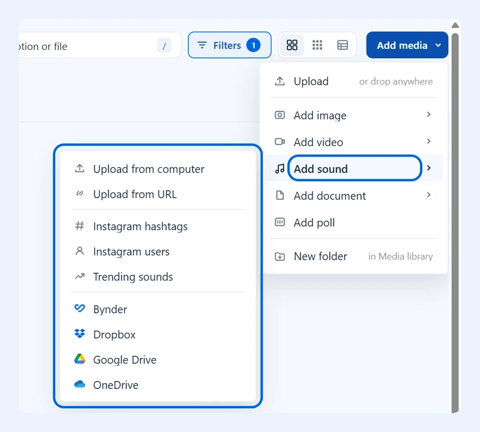Click the 'in Media library' hint text

(x=401, y=256)
